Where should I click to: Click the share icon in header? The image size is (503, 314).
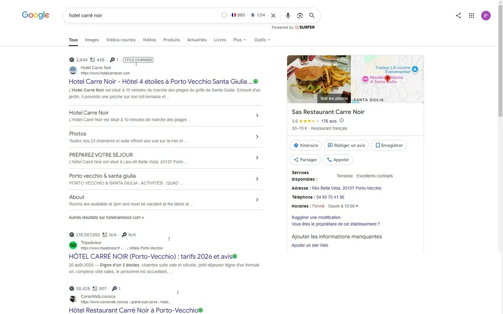click(x=458, y=15)
